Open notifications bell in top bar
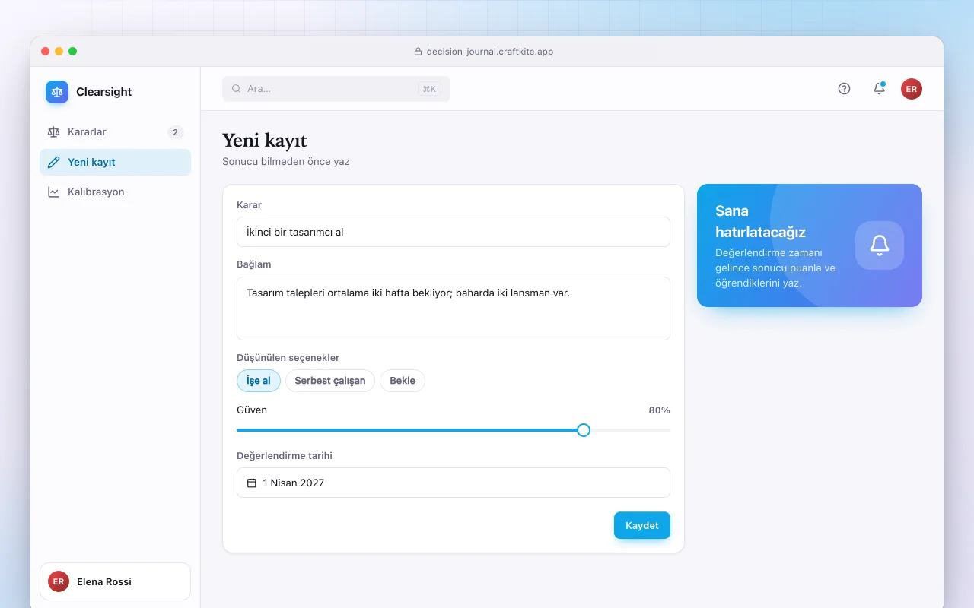This screenshot has height=608, width=974. pos(879,88)
